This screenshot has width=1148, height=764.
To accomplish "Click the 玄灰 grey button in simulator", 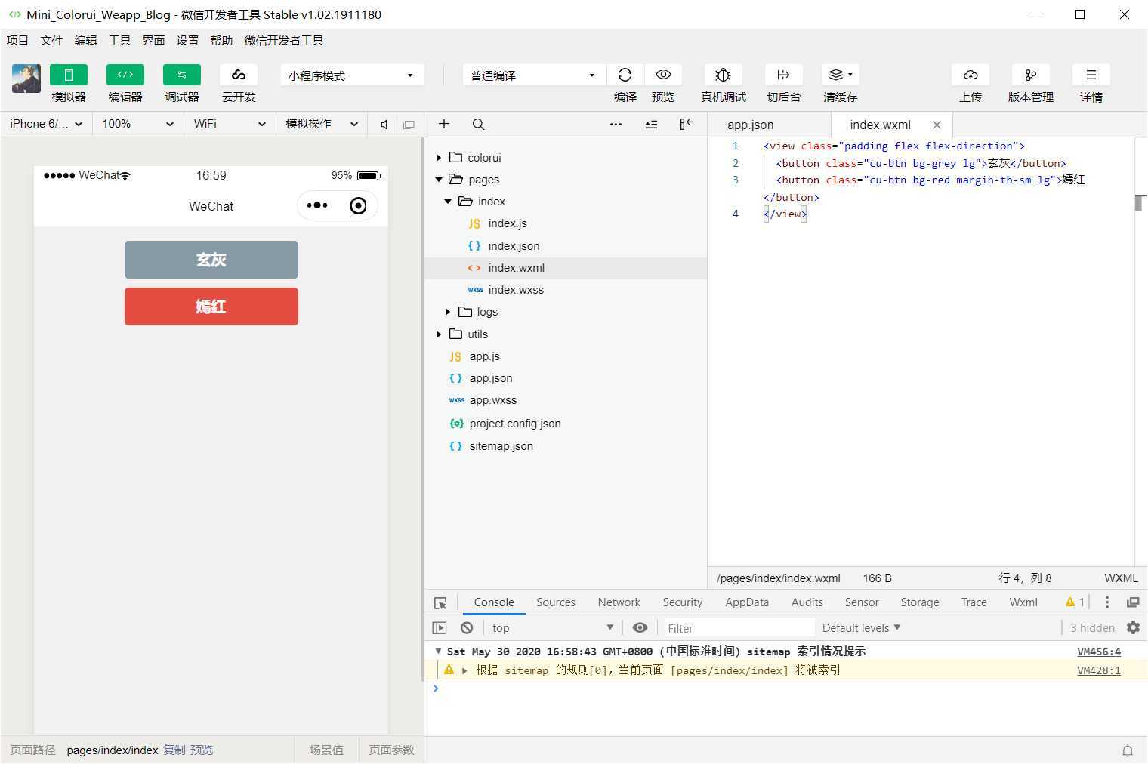I will tap(211, 260).
